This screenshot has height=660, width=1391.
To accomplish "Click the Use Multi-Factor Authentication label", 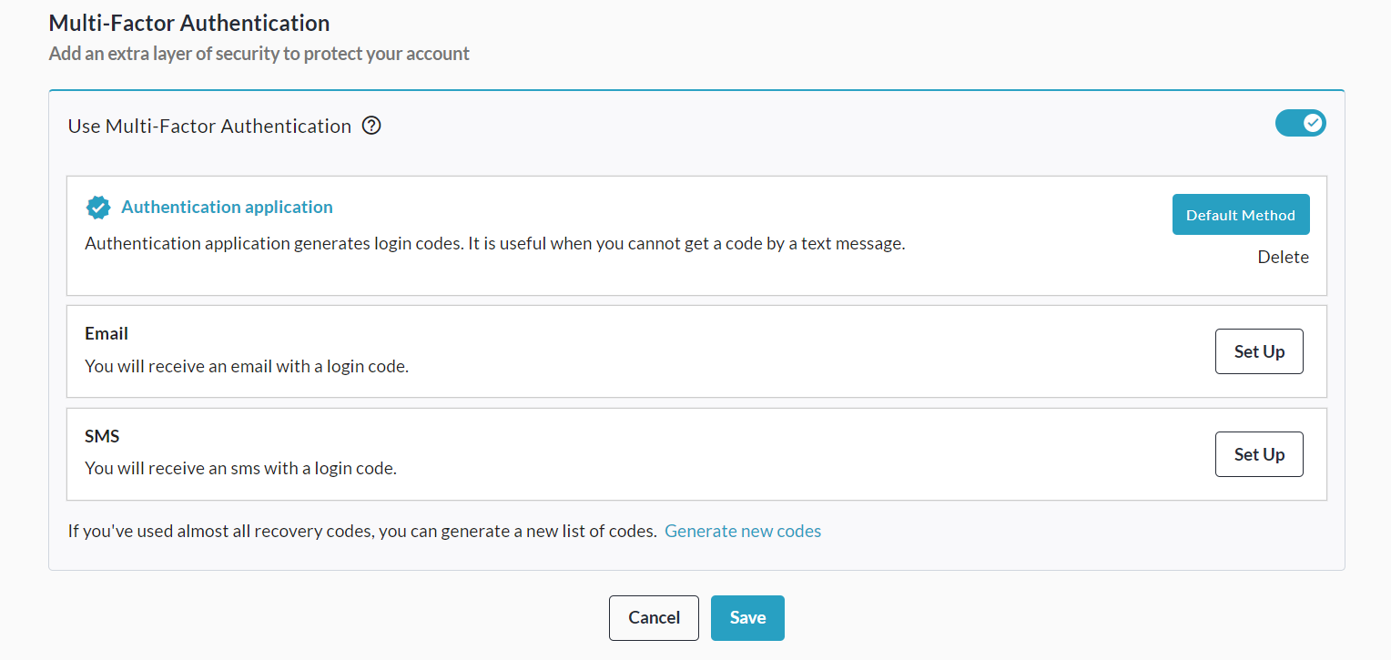I will coord(209,127).
